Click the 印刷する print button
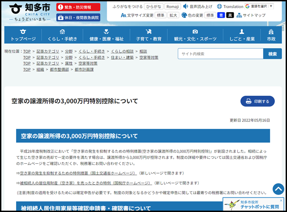Screen dimensions: 287x212 (257, 101)
